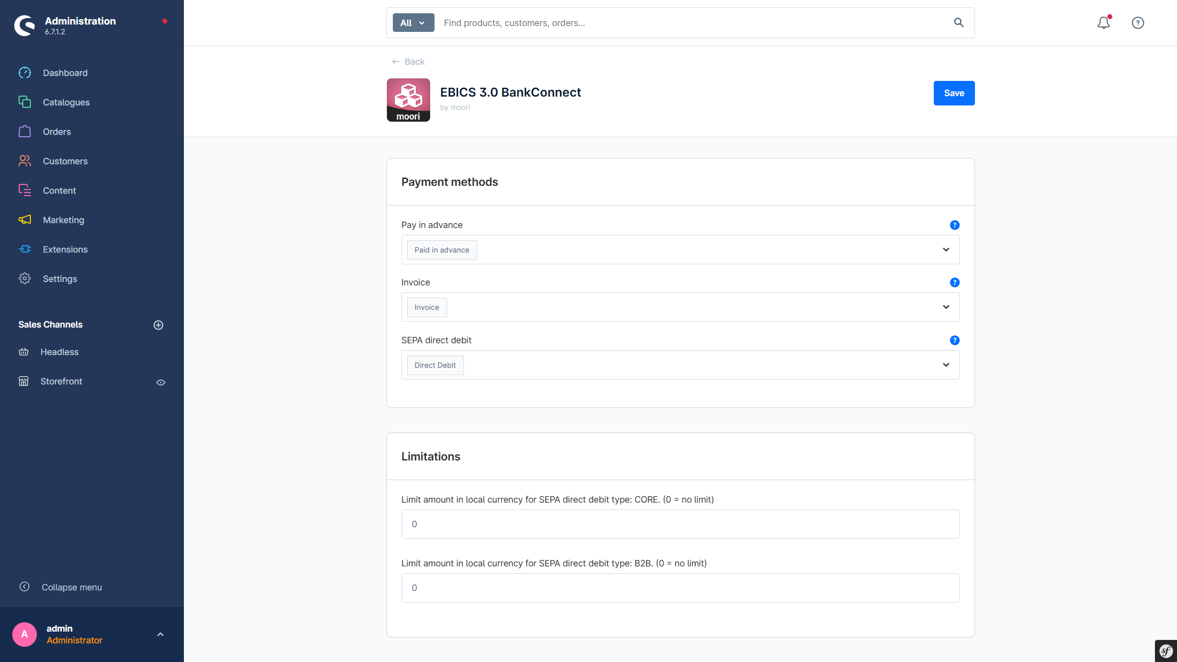Go to the Orders section
1177x662 pixels.
(56, 132)
